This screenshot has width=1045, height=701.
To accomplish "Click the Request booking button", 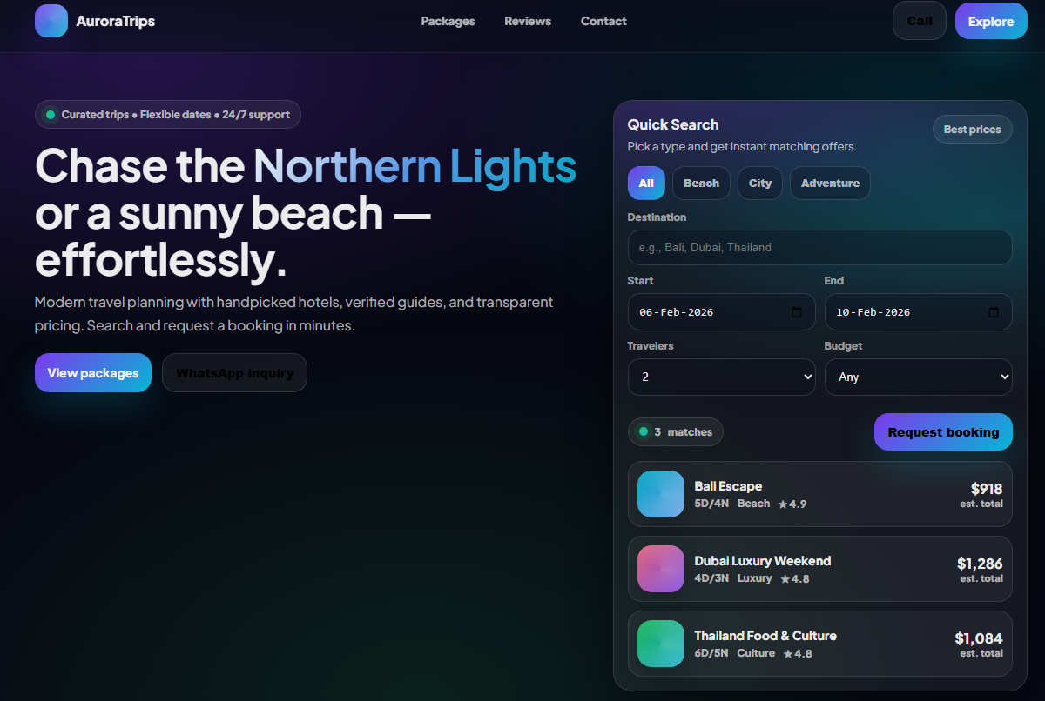I will click(x=943, y=431).
